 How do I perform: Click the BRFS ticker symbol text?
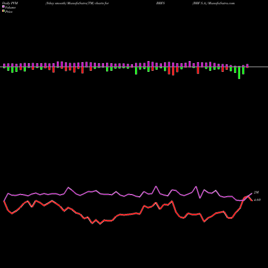pyautogui.click(x=160, y=3)
